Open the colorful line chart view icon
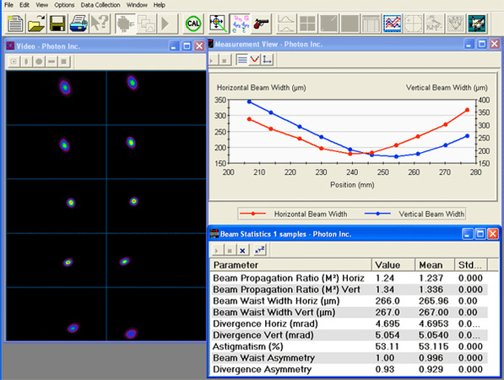 pyautogui.click(x=393, y=24)
